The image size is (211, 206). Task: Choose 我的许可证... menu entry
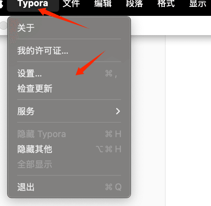point(69,51)
